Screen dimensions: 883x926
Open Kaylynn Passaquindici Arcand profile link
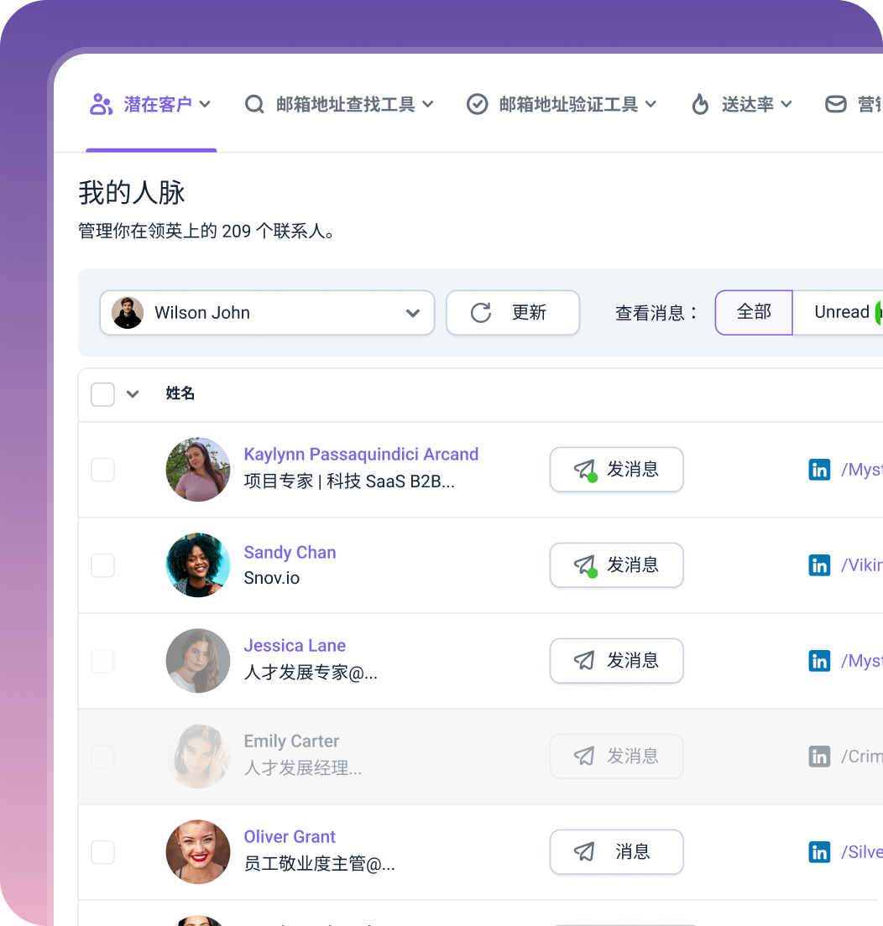point(361,454)
